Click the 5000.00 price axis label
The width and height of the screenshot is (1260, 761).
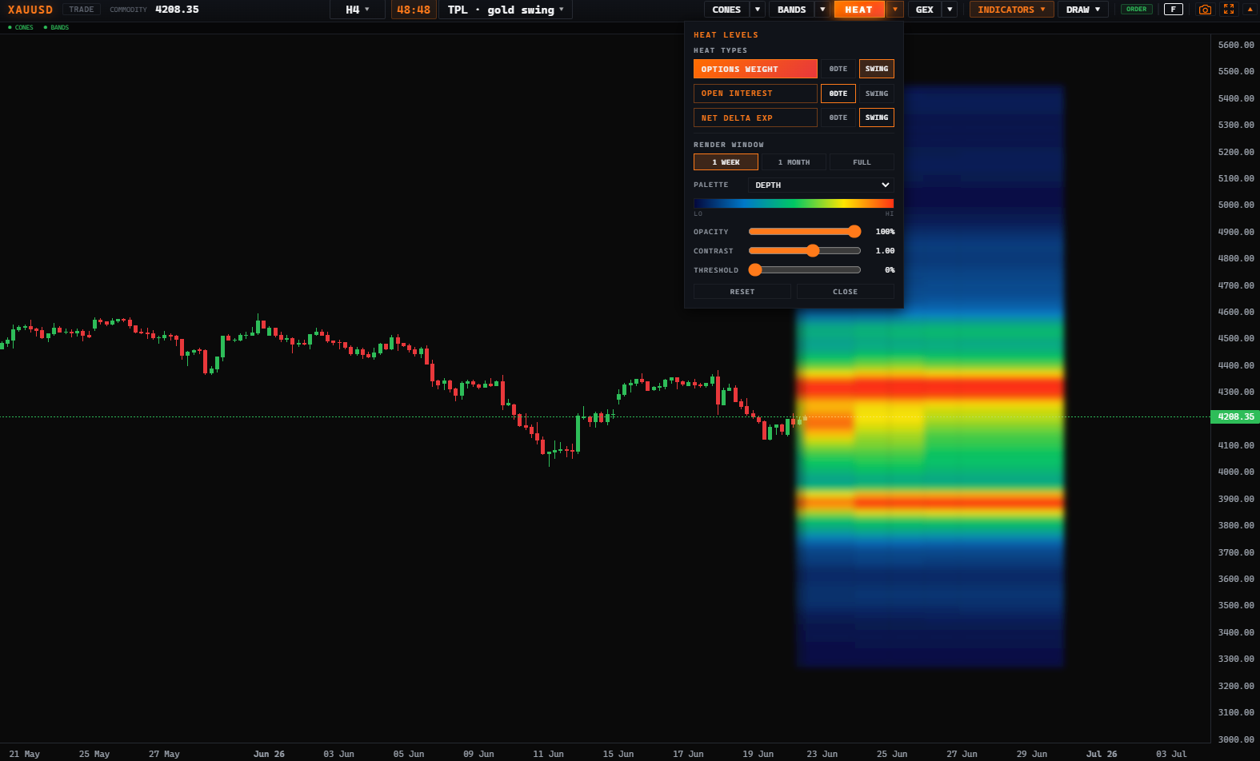point(1236,205)
